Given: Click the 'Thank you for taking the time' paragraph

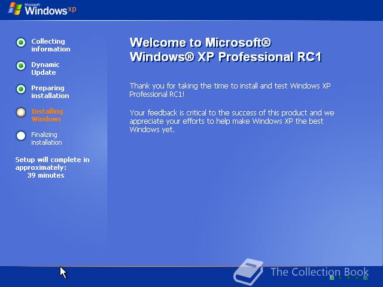Looking at the screenshot, I should 230,90.
